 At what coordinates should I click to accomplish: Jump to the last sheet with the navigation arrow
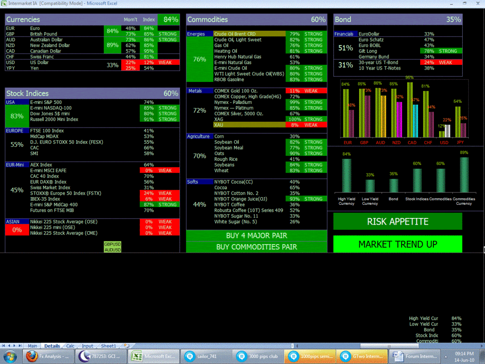20,346
